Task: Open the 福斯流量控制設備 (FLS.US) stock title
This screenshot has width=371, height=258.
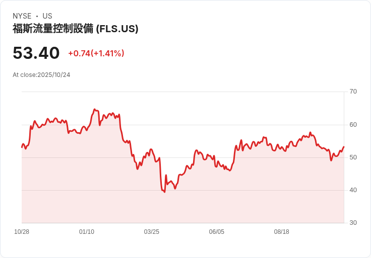Action: point(76,29)
